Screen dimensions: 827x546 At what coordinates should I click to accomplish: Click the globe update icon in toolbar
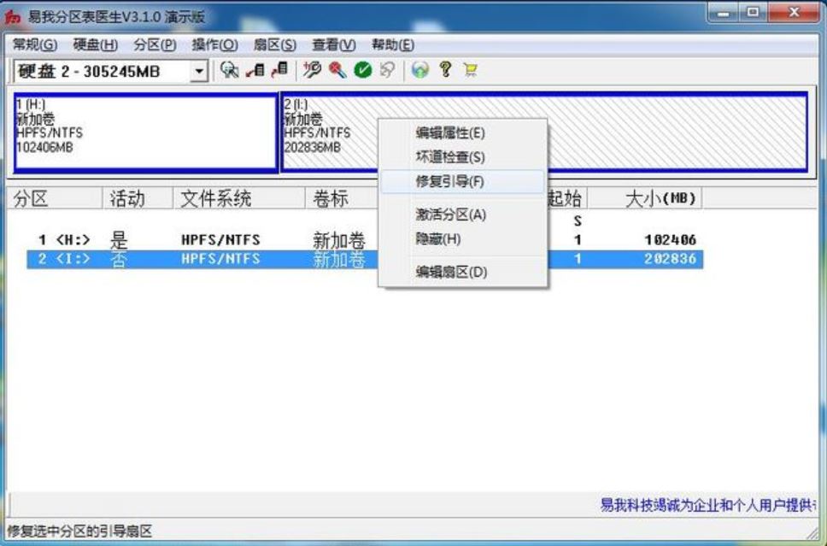[420, 69]
